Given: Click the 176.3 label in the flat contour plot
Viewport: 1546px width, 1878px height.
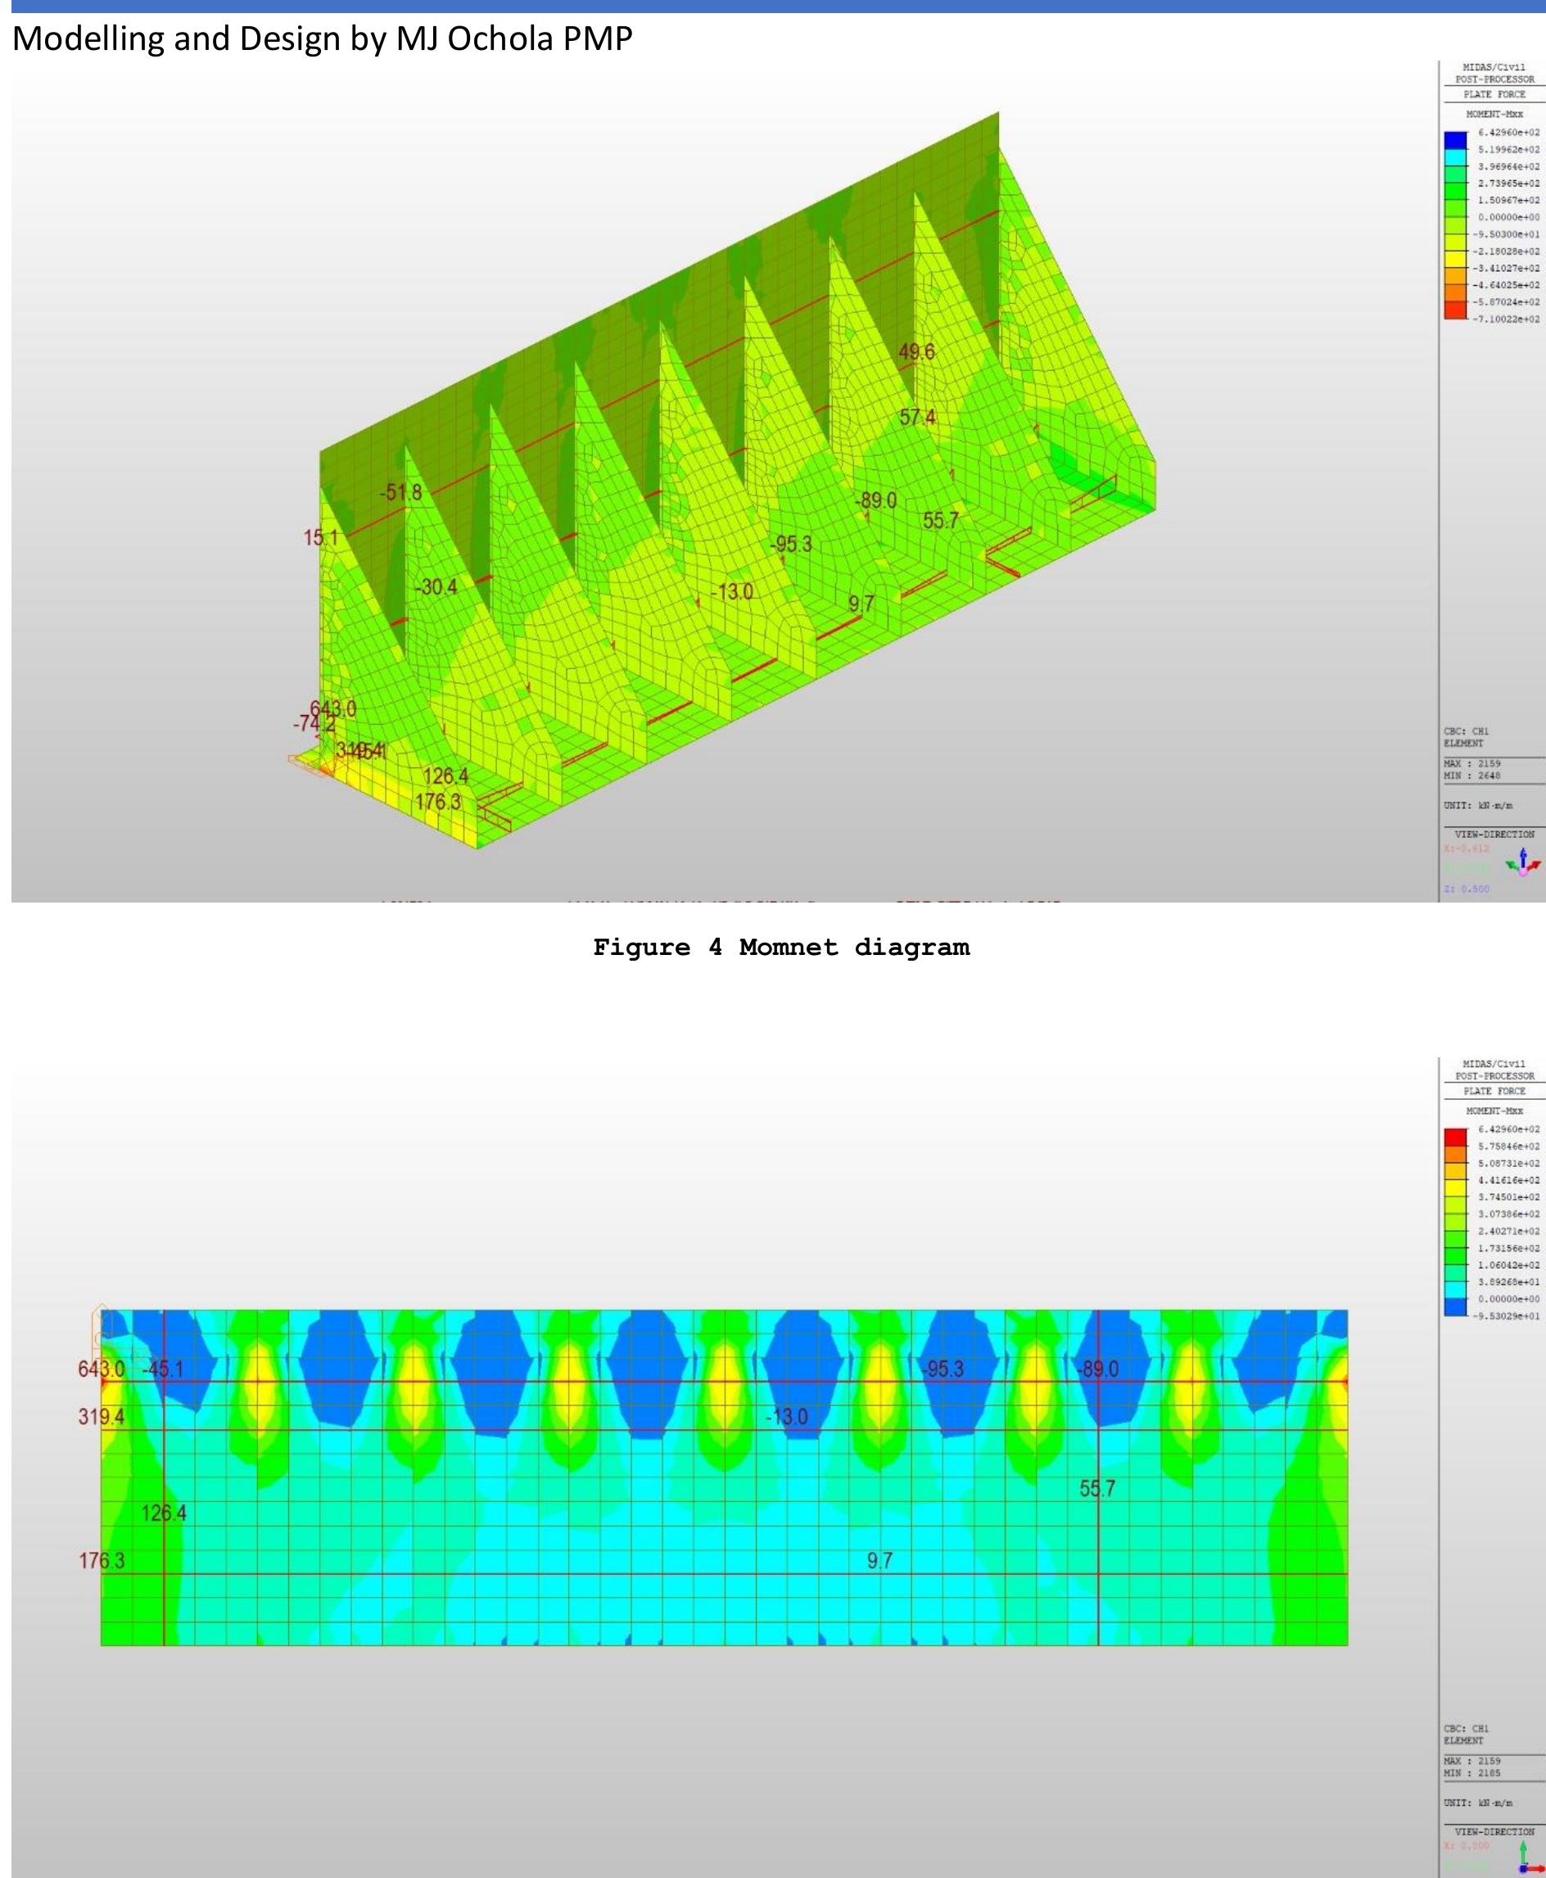Looking at the screenshot, I should (101, 1560).
